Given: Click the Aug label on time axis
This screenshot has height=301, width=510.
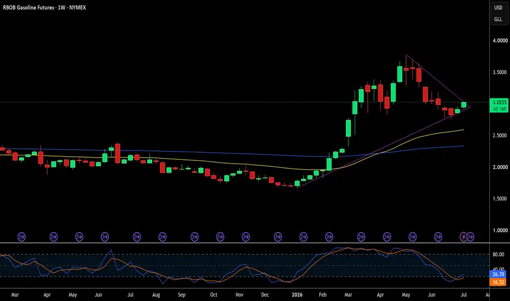Looking at the screenshot, I should 156,295.
